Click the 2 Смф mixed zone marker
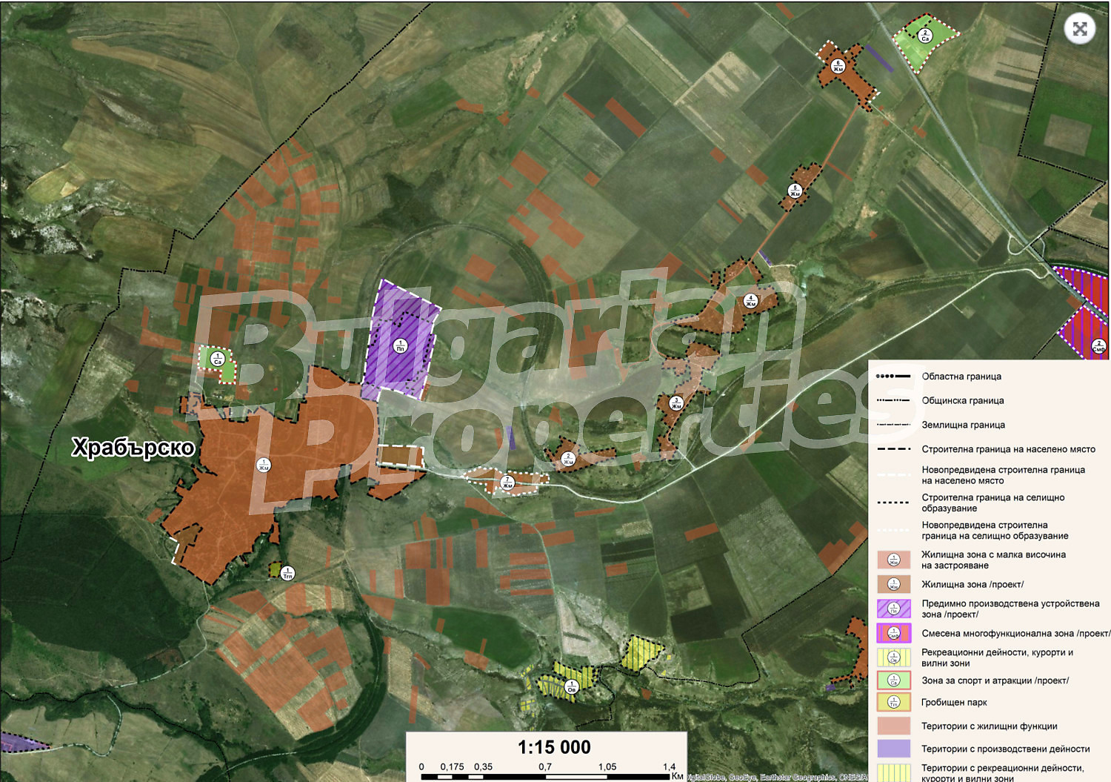Viewport: 1111px width, 782px height. (x=1099, y=346)
